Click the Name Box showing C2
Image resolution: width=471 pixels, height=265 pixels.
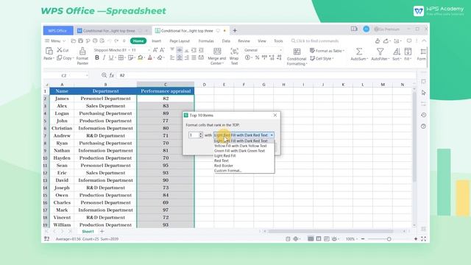(66, 75)
